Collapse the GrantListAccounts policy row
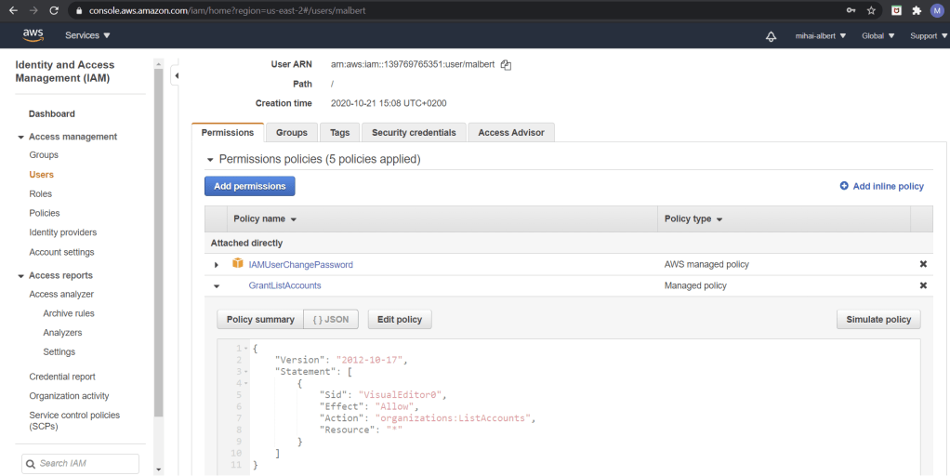The image size is (950, 476). click(217, 286)
